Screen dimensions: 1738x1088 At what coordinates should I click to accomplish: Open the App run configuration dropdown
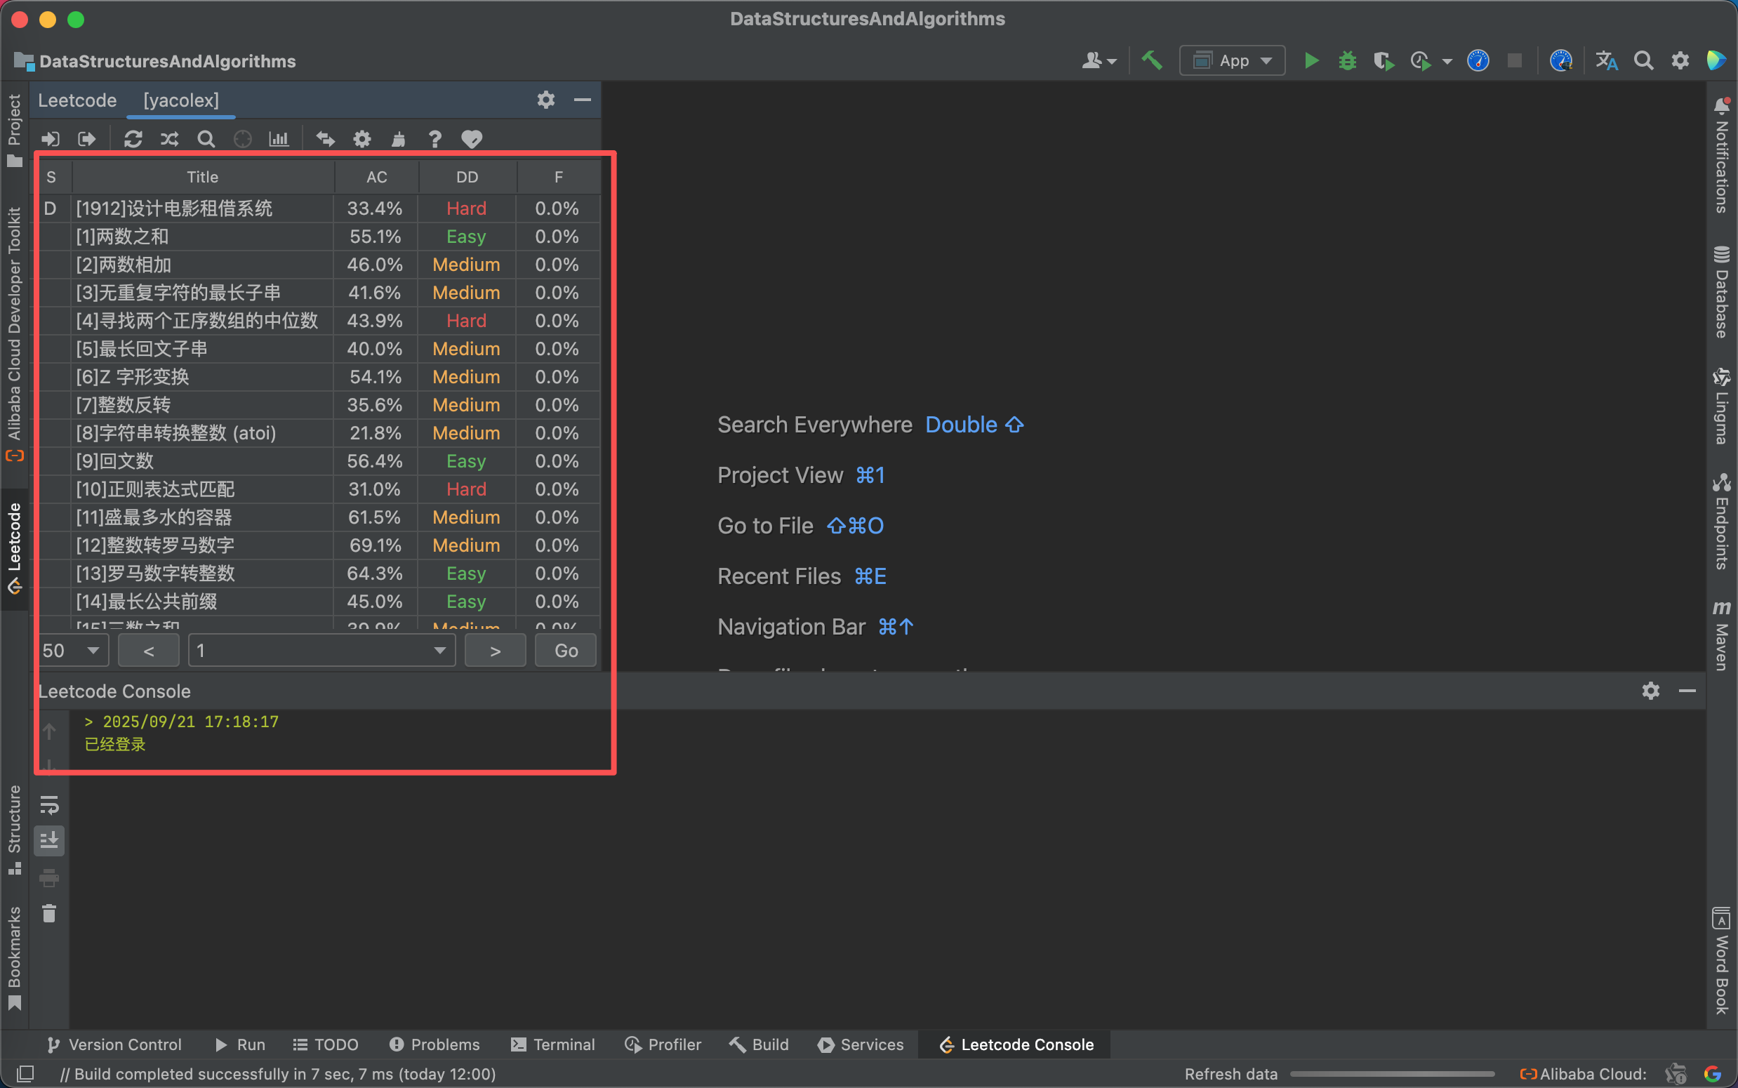1233,60
